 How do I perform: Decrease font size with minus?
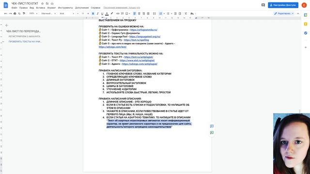pos(77,14)
